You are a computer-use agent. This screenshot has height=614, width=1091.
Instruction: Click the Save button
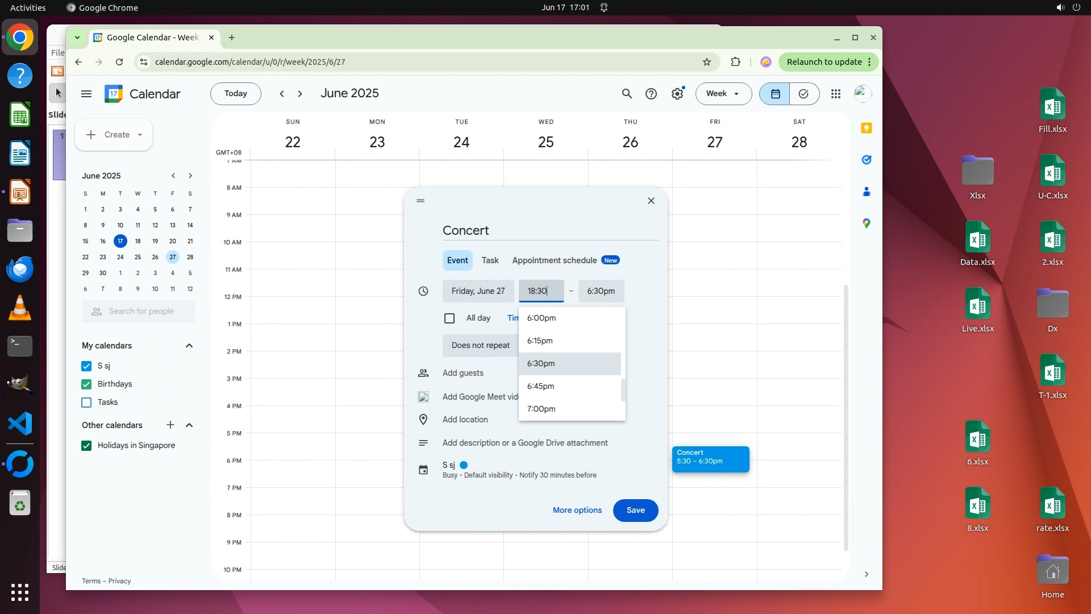pos(635,511)
